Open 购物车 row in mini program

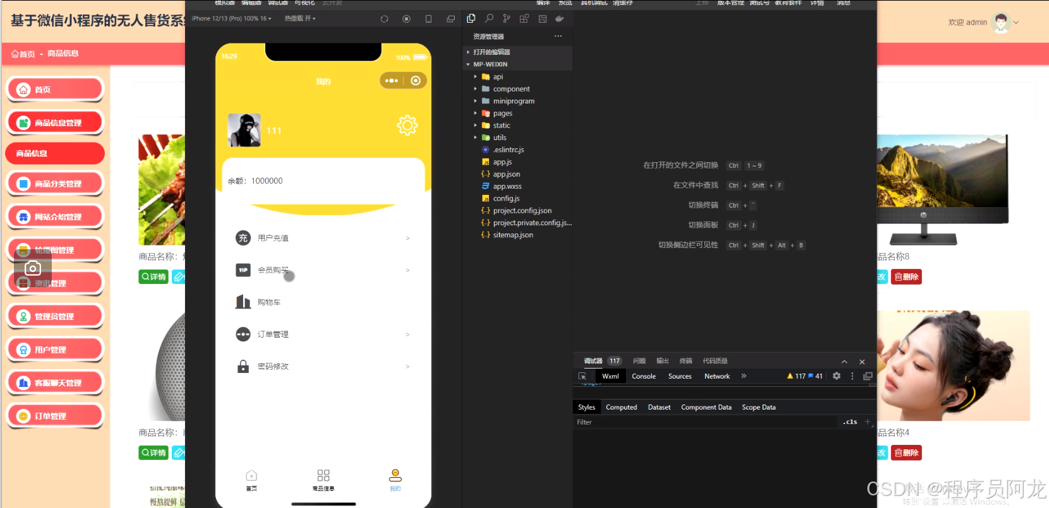click(x=323, y=302)
